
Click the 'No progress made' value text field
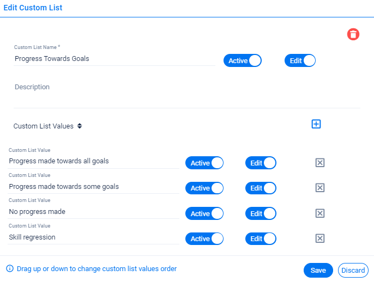tap(94, 212)
